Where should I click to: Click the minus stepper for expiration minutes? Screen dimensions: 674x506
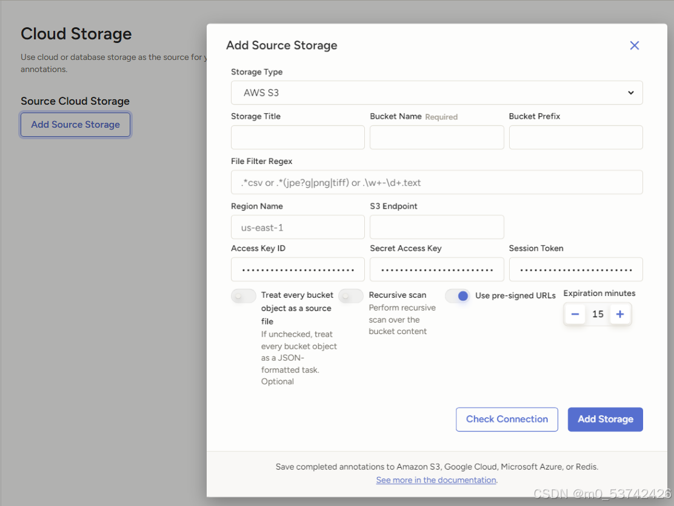[575, 314]
